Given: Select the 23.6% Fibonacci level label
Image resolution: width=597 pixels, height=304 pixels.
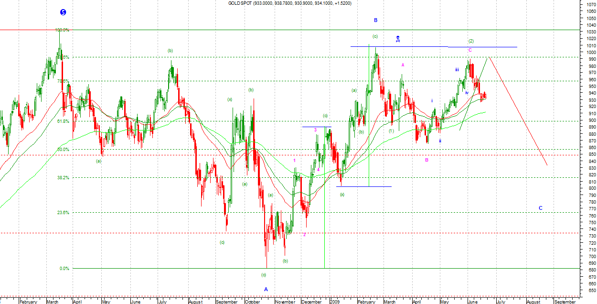Looking at the screenshot, I should pos(64,213).
